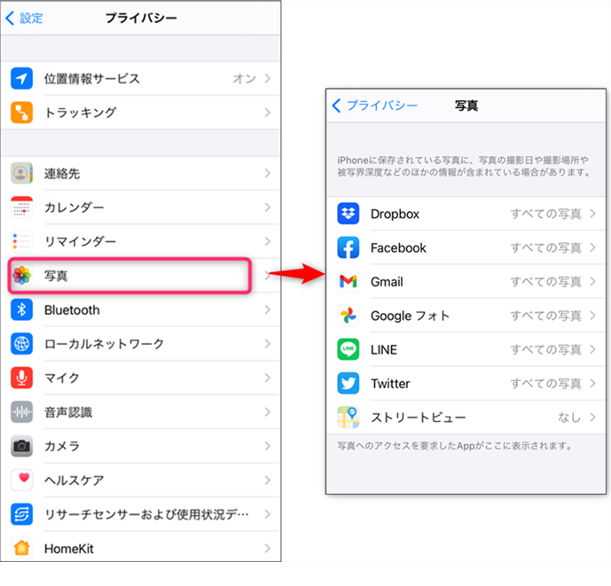Select 音声認識 in privacy list

click(x=141, y=412)
